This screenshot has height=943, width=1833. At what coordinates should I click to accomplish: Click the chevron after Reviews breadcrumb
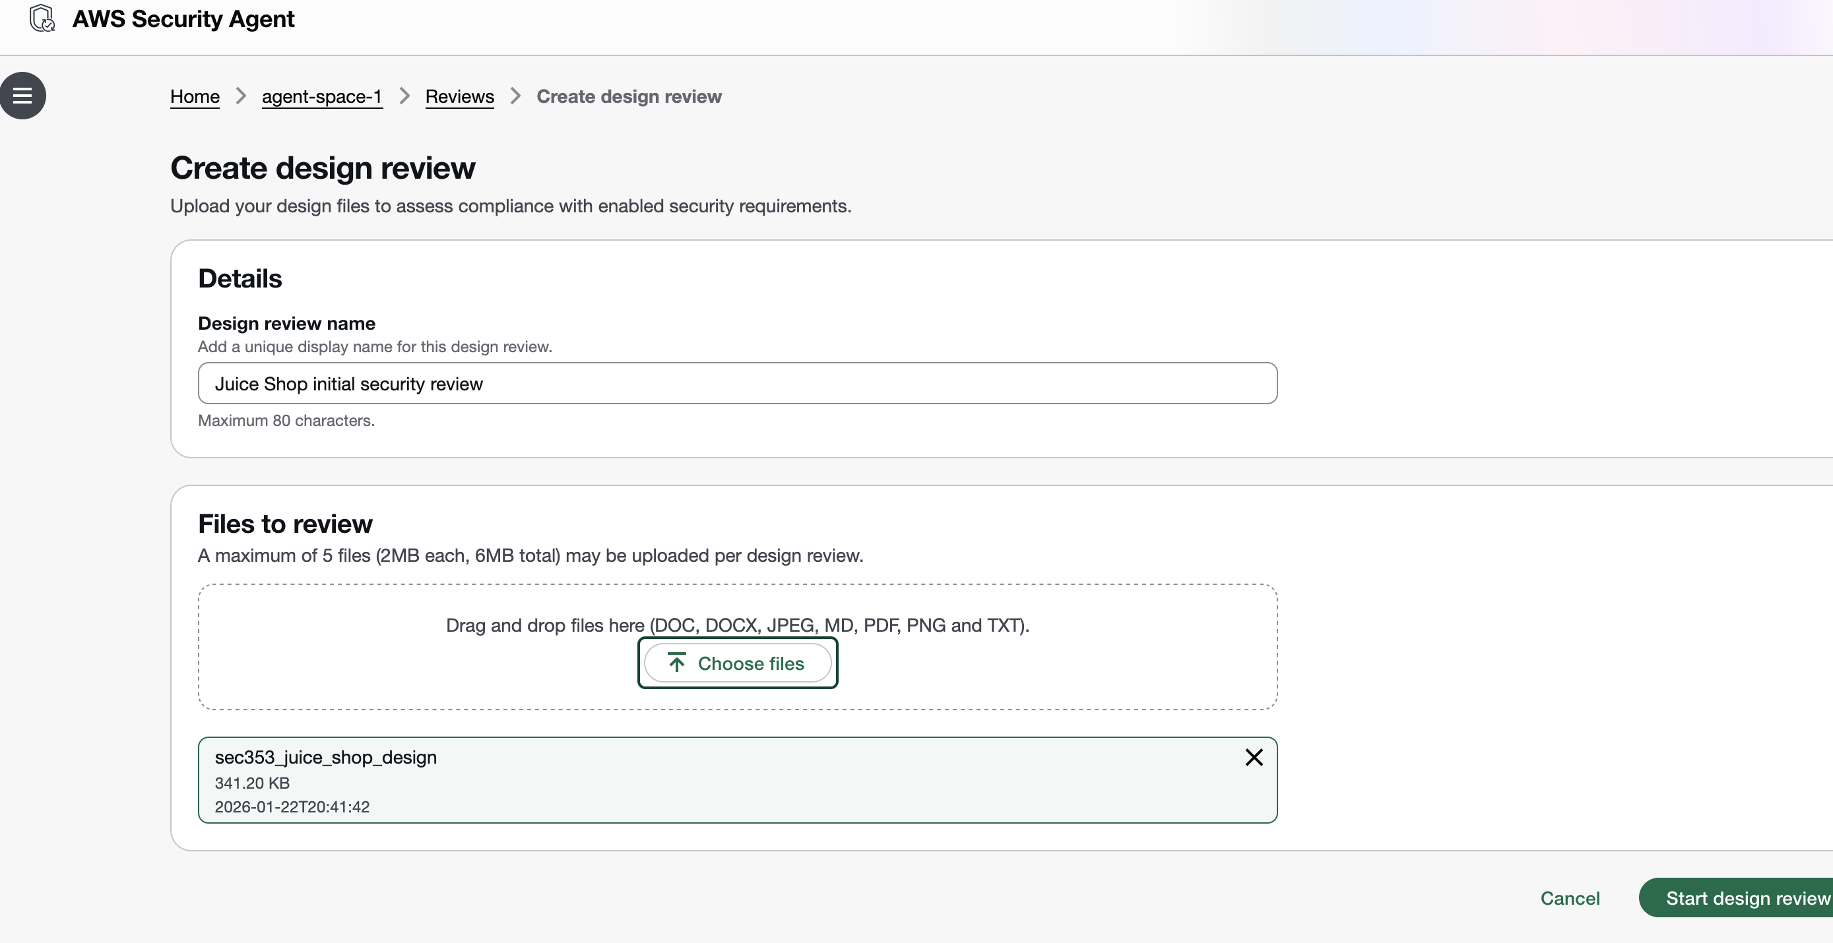pyautogui.click(x=515, y=96)
